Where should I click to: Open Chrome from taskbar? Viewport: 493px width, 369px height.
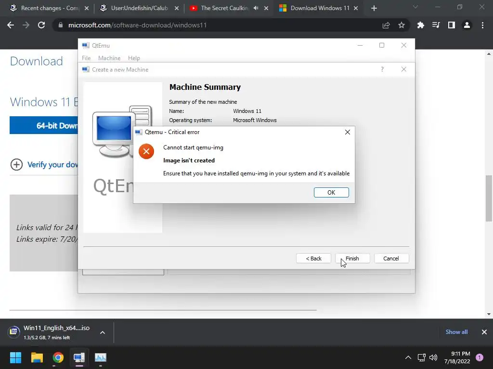point(58,357)
